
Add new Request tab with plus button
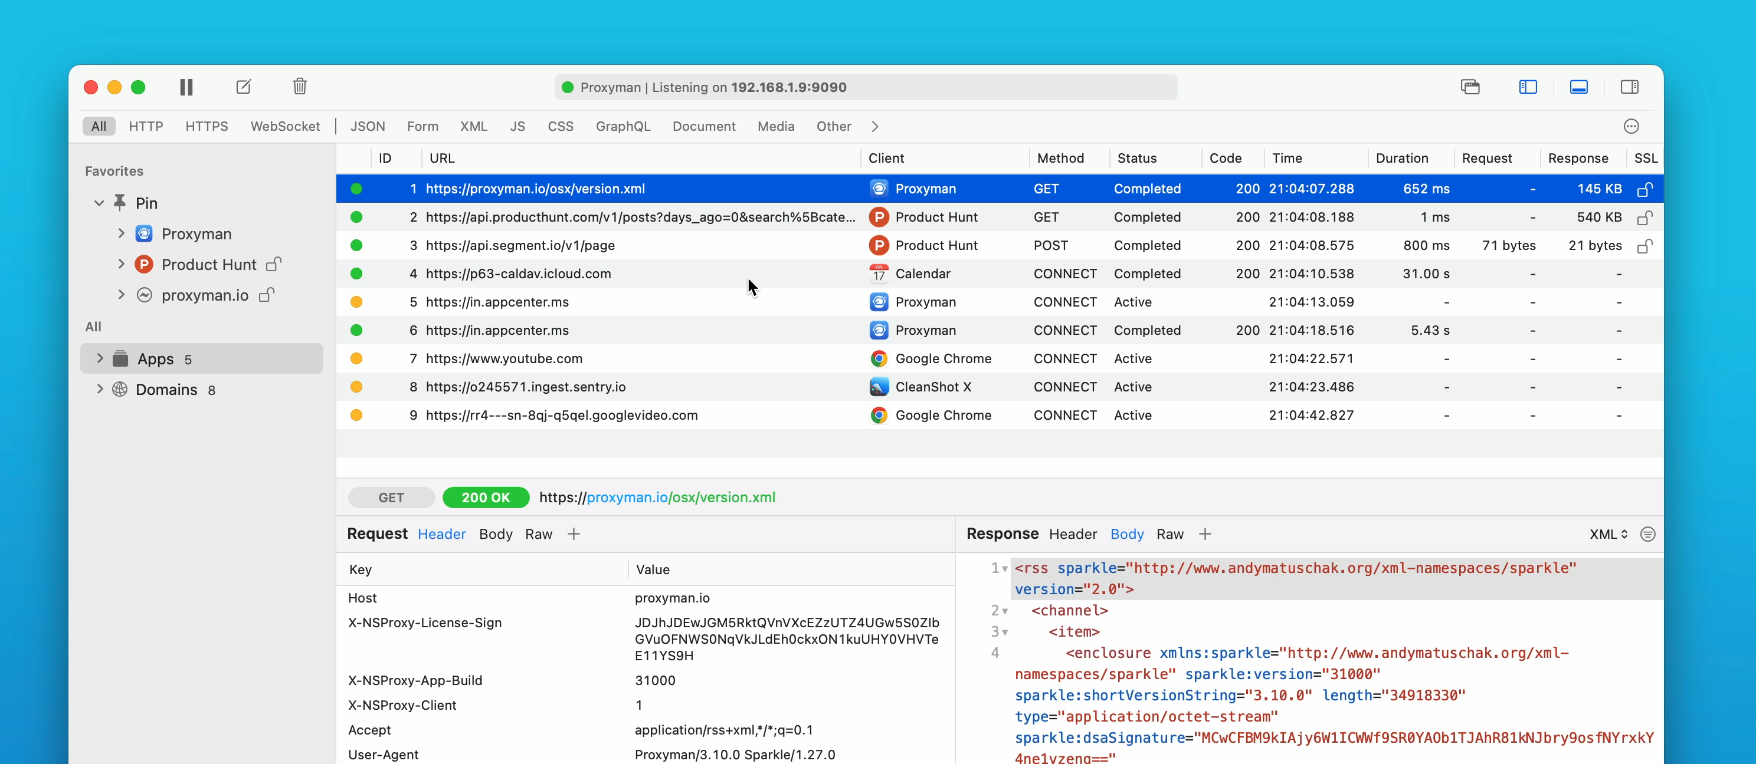pyautogui.click(x=574, y=535)
